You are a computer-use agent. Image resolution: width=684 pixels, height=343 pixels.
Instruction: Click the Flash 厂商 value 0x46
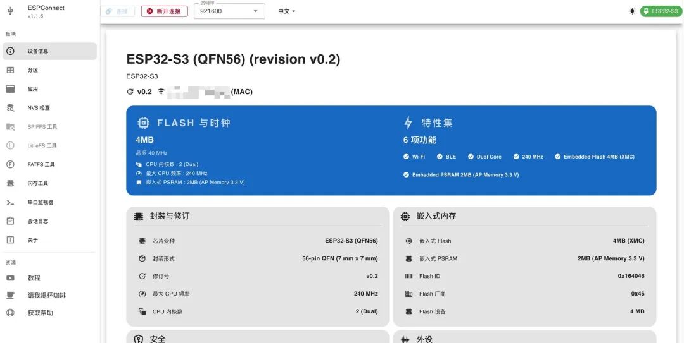(638, 294)
